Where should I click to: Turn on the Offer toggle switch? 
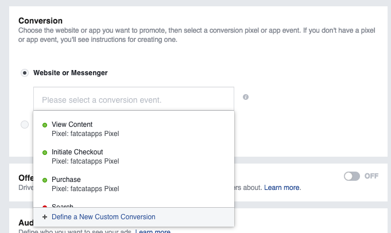pyautogui.click(x=351, y=176)
